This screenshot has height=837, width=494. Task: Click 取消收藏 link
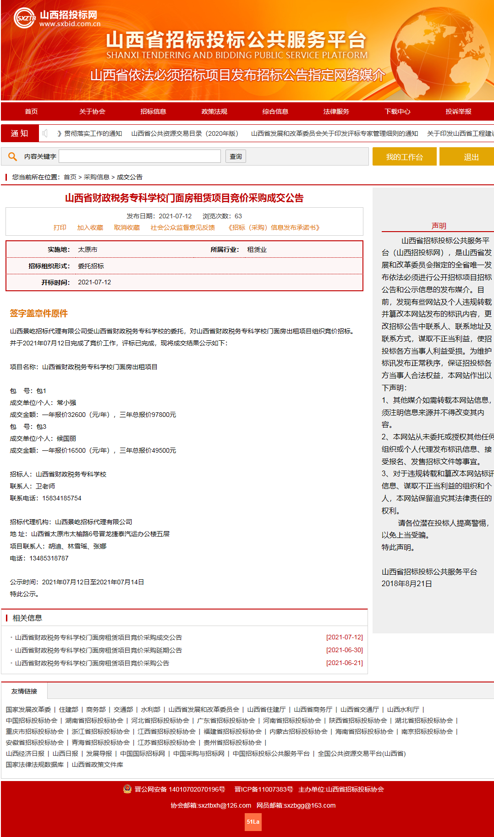point(126,227)
